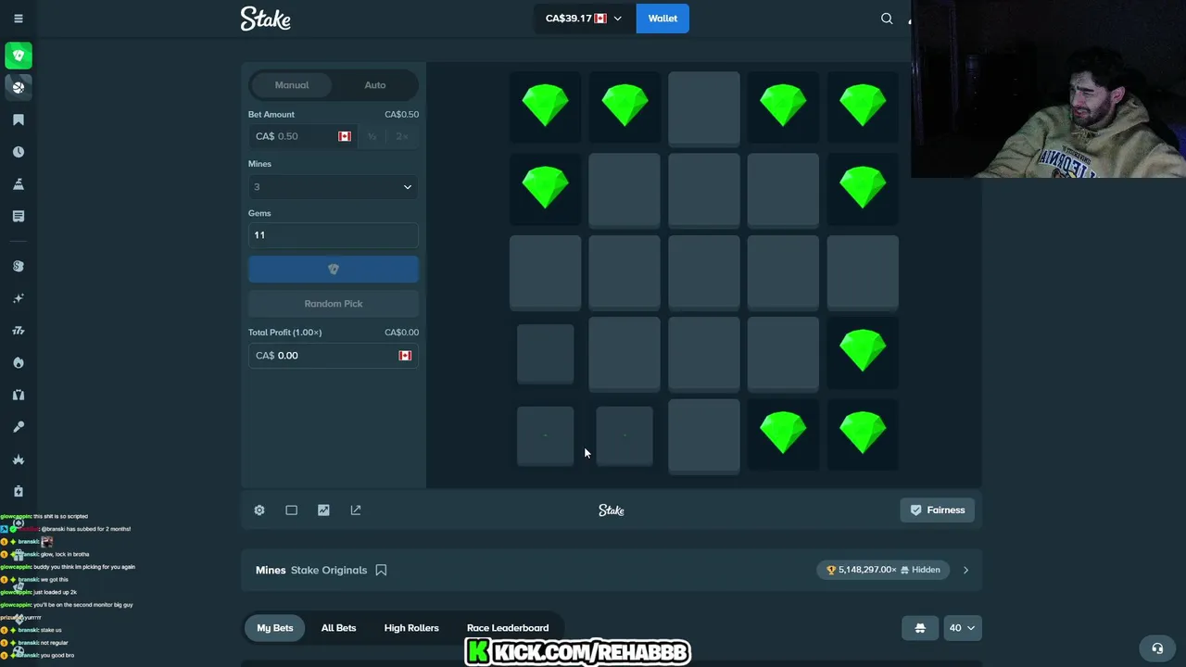Open the hamburger menu in the sidebar

point(18,19)
